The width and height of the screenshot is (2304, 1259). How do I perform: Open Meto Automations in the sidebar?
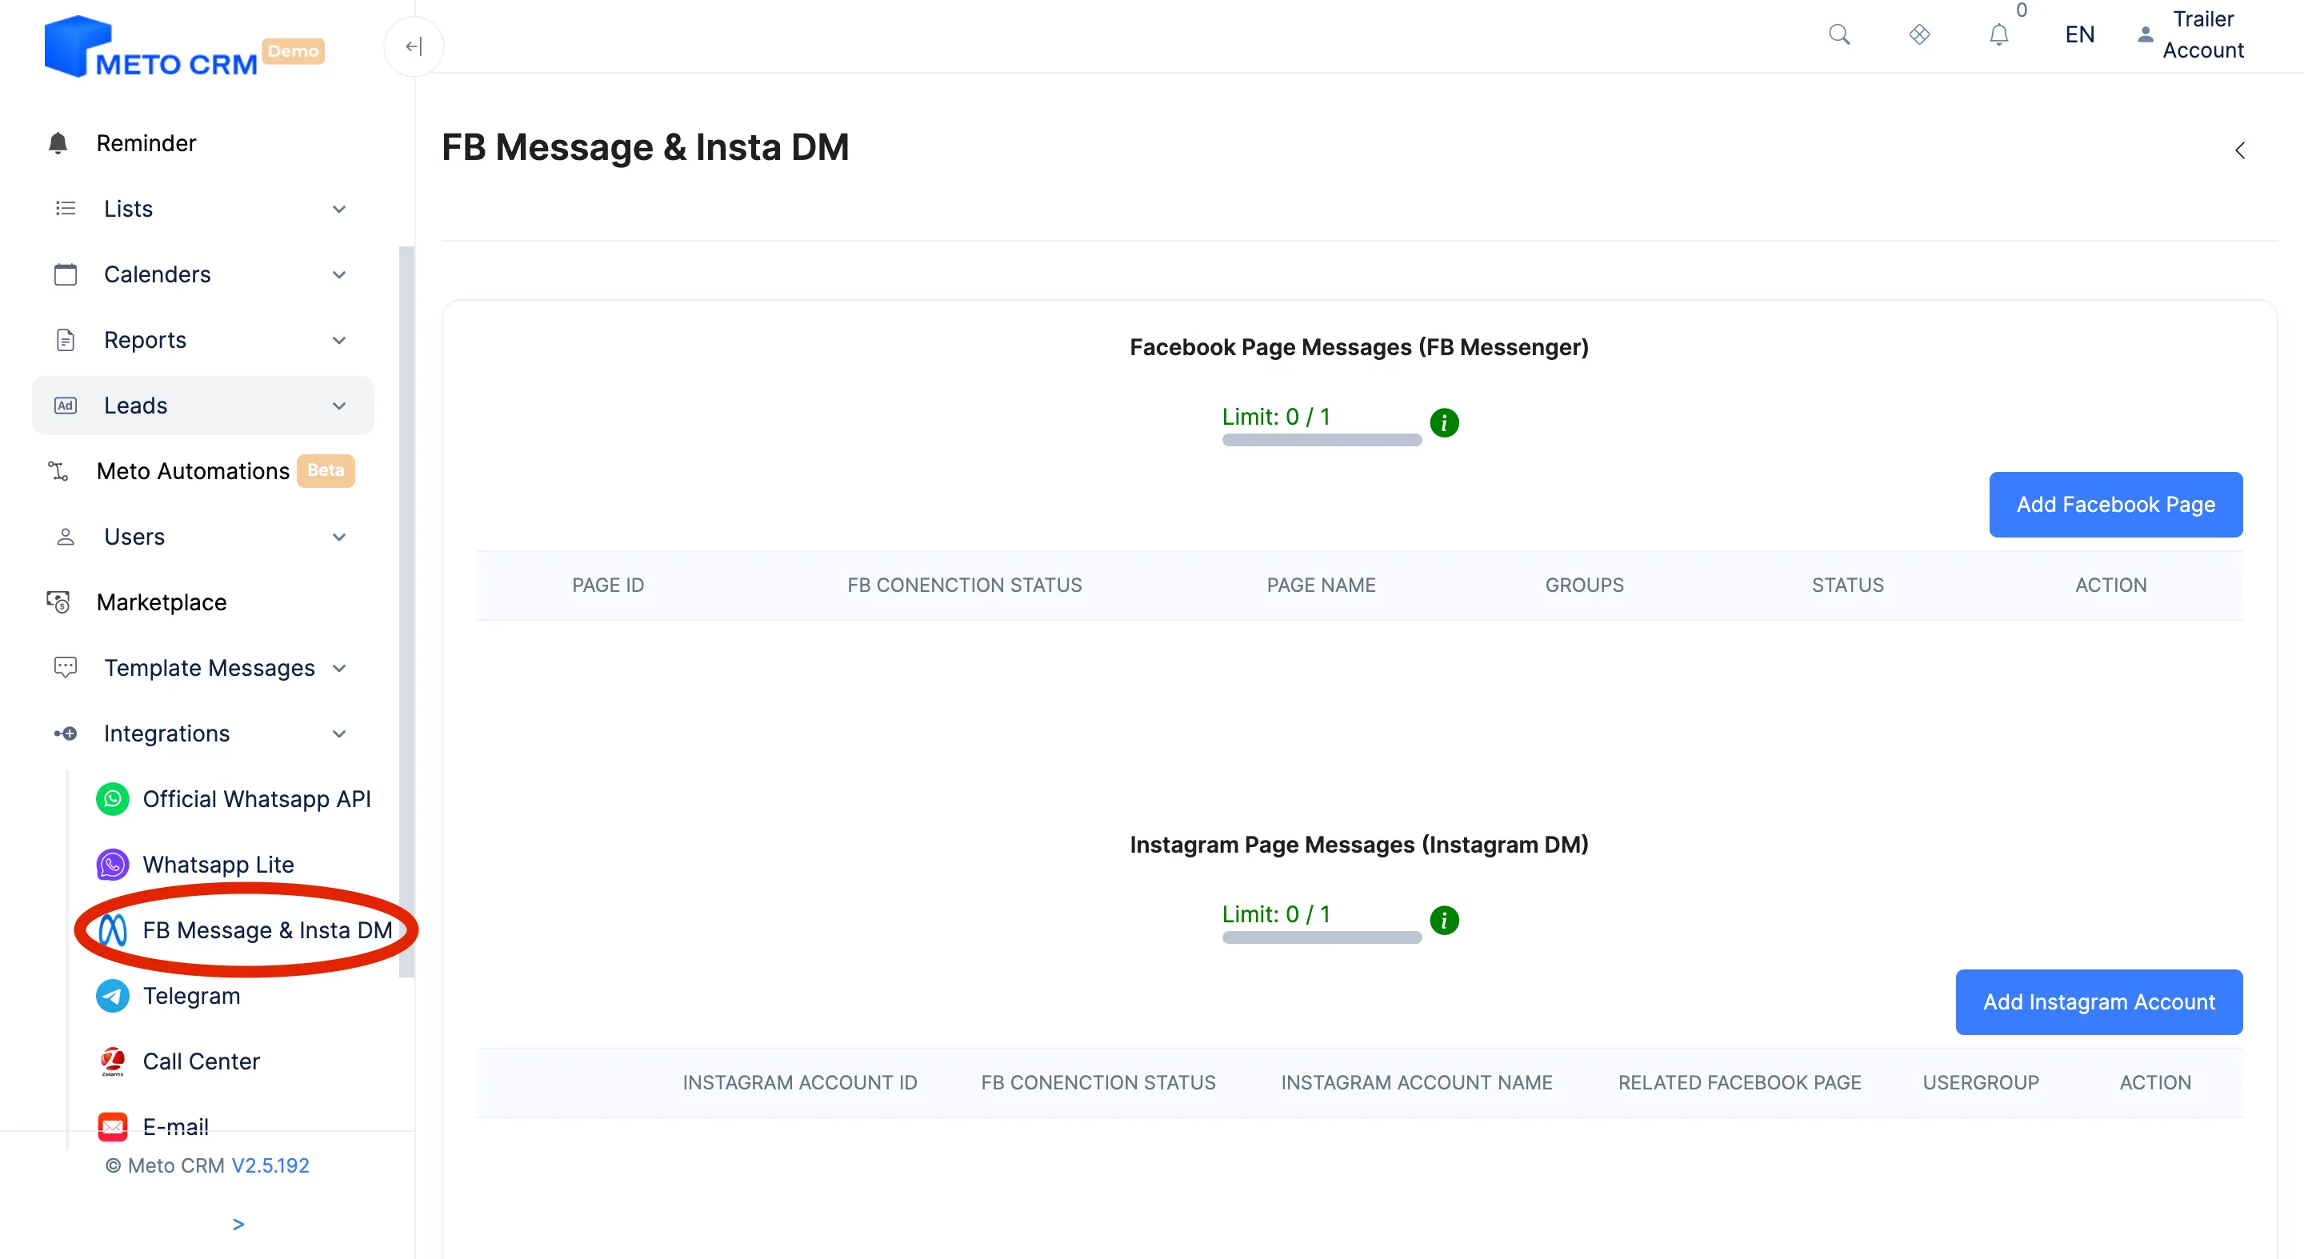coord(192,471)
